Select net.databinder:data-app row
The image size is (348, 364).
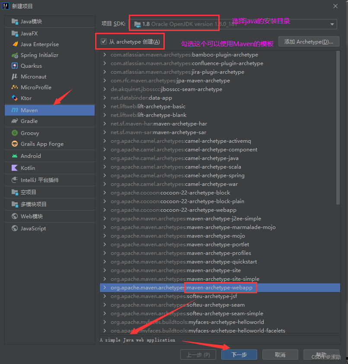(220, 98)
